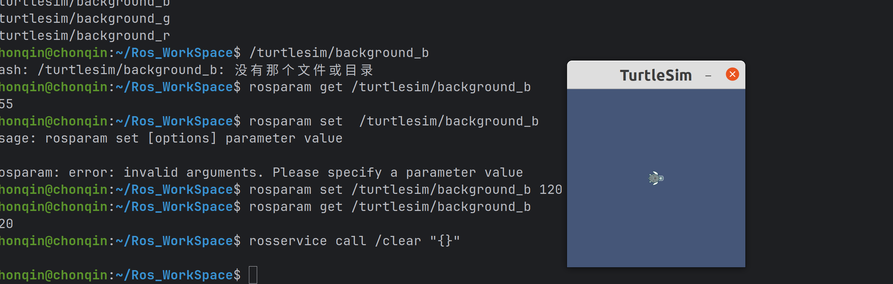Click the rosservice call /clear command
The width and height of the screenshot is (893, 284).
click(x=354, y=241)
